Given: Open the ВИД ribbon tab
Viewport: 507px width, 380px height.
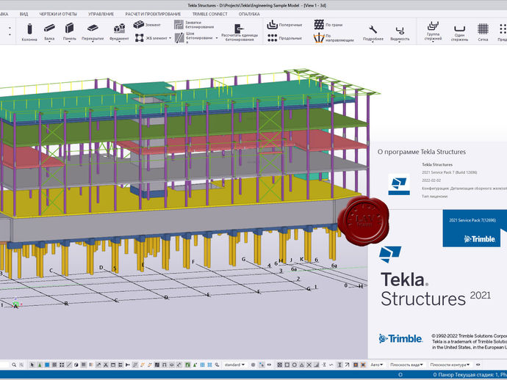Looking at the screenshot, I should pos(24,14).
